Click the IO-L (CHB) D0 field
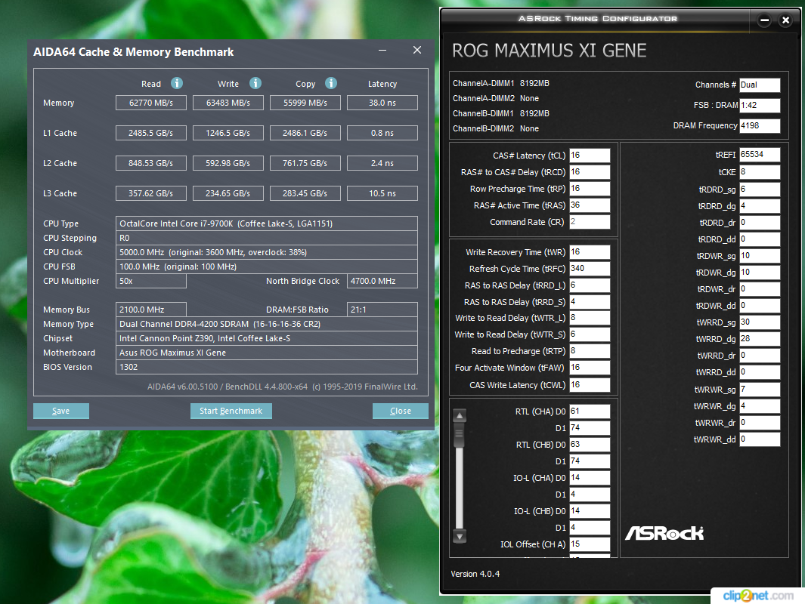 (x=590, y=511)
